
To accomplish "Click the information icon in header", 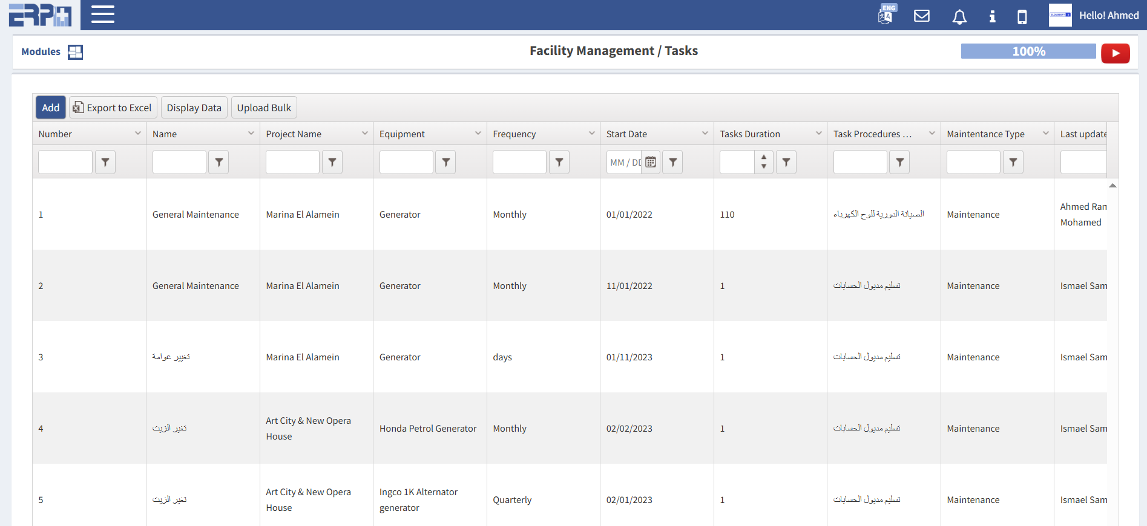I will (991, 16).
